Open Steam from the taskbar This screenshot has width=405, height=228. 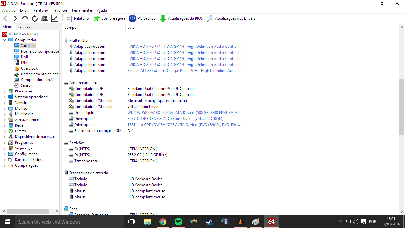(209, 222)
